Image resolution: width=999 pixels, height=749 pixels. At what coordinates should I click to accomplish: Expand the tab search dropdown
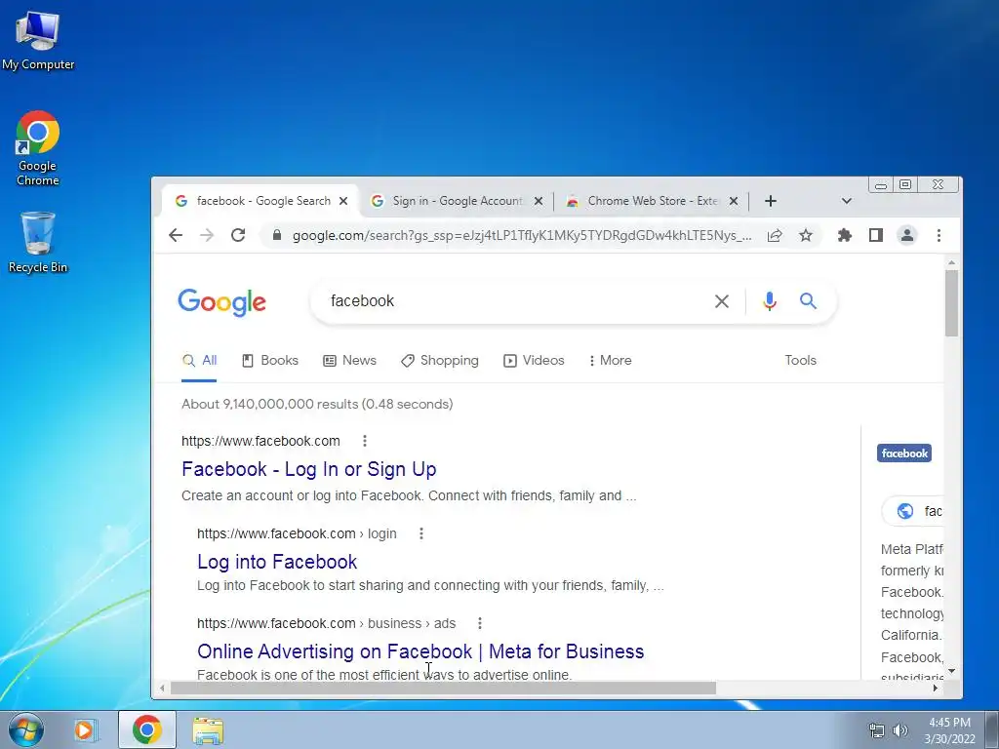(846, 201)
